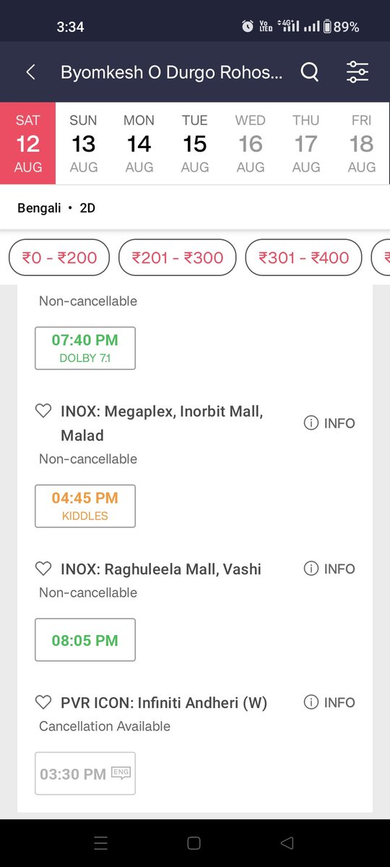390x867 pixels.
Task: Open the search magnifier icon
Action: [309, 72]
